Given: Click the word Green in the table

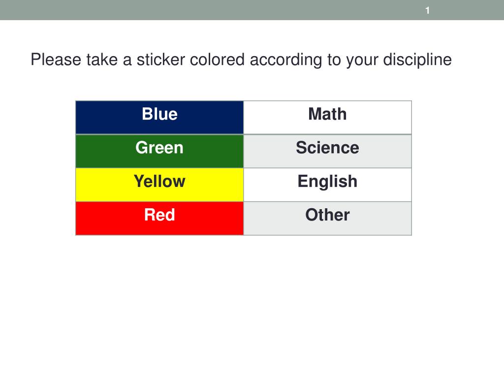Looking at the screenshot, I should 159,148.
